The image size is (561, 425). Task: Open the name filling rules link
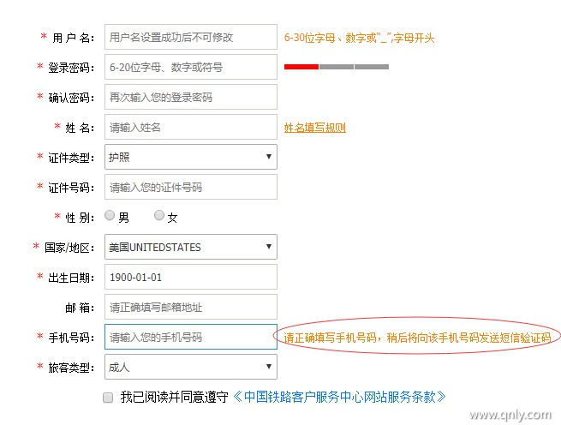click(314, 128)
